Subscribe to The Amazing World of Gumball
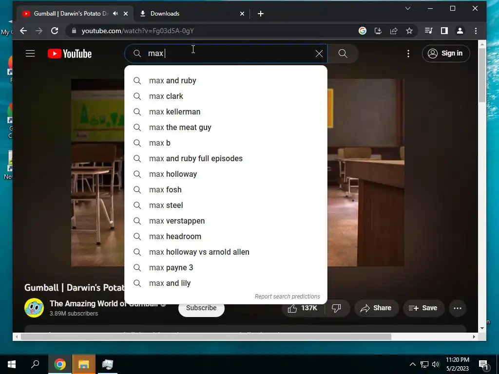Viewport: 499px width, 374px height. pos(201,308)
